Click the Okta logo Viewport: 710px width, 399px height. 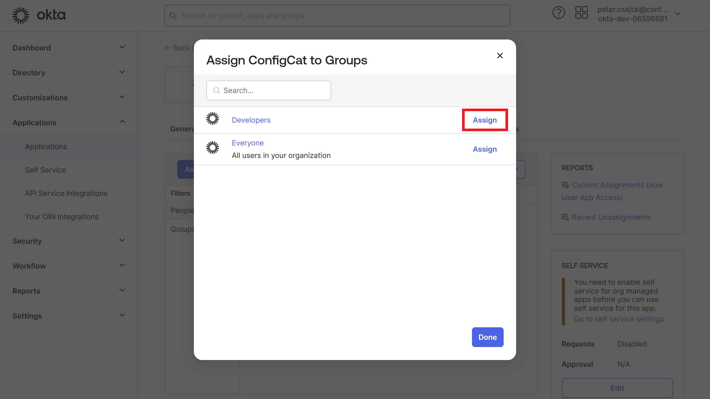[x=38, y=15]
